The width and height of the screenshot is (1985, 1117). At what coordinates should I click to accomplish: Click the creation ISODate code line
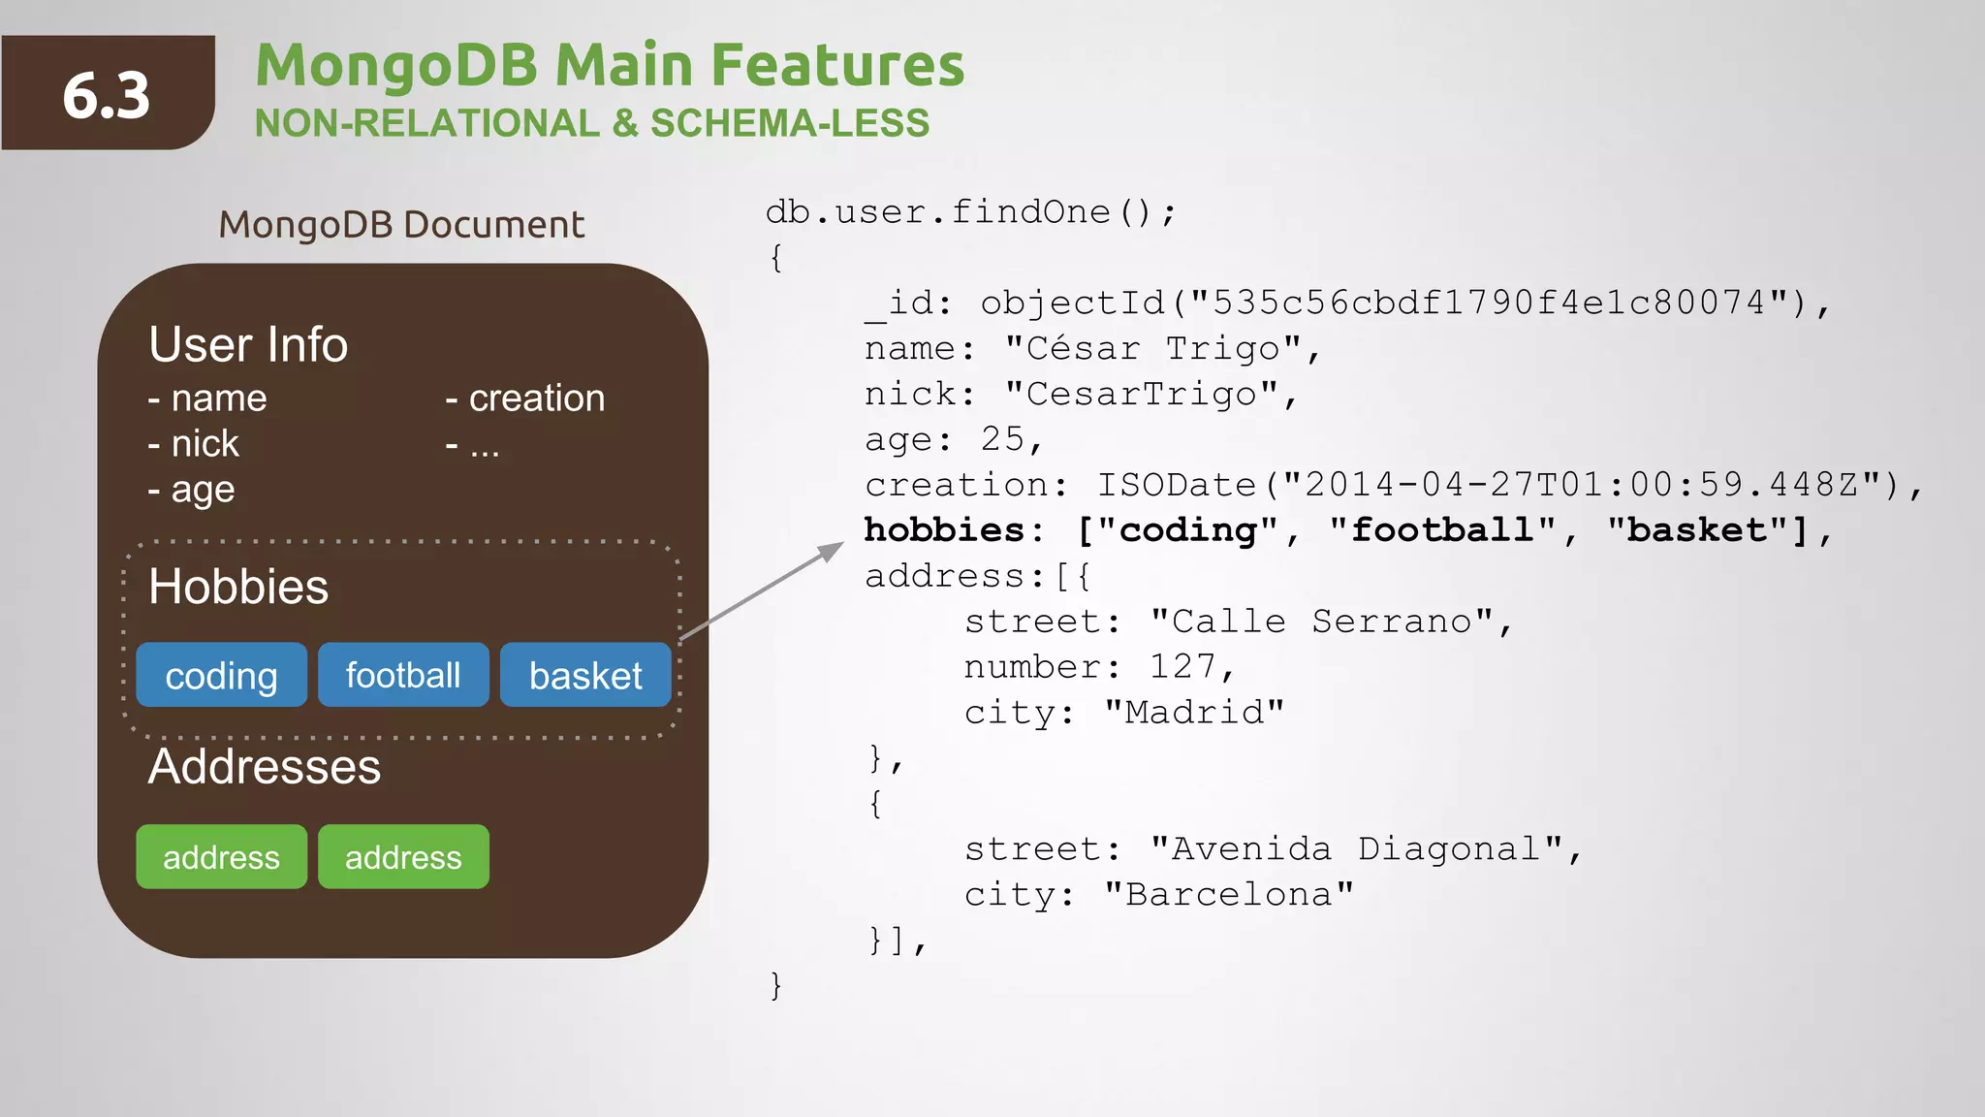point(1392,485)
